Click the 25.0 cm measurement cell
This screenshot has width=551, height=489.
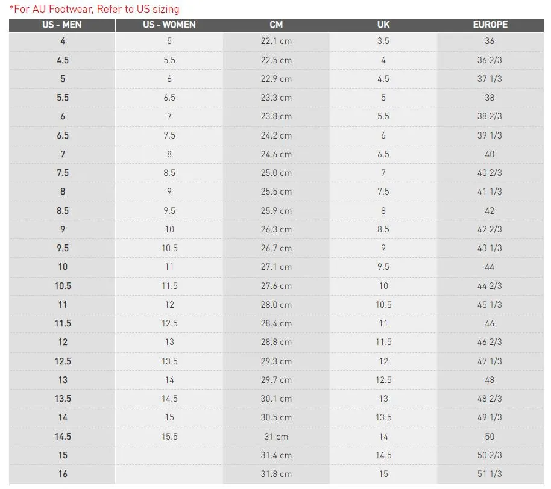[276, 173]
